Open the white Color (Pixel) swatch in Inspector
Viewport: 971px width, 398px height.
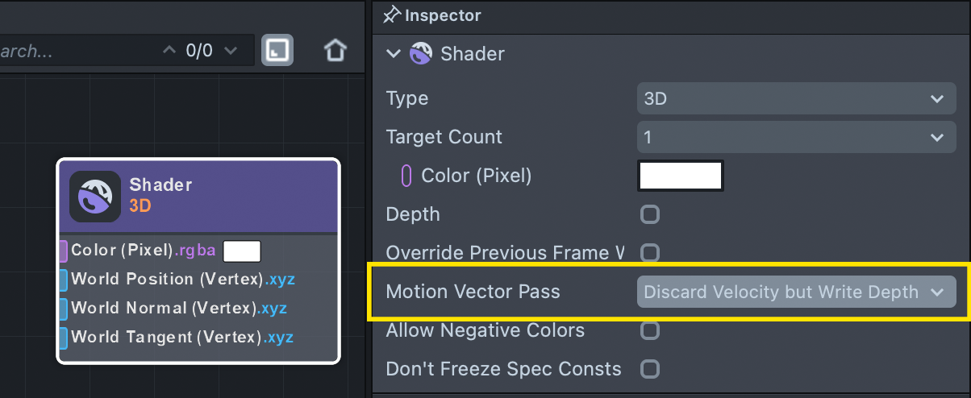(x=681, y=176)
